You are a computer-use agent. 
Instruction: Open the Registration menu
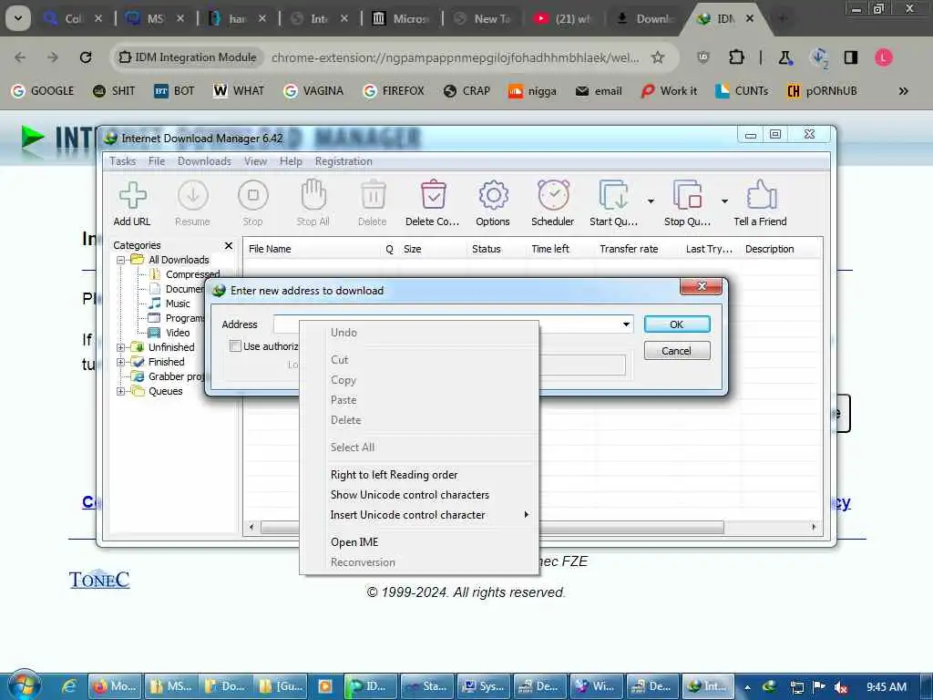(343, 161)
